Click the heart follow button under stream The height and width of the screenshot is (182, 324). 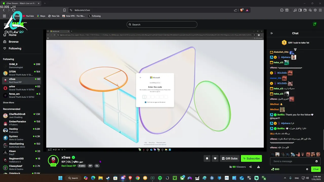click(x=215, y=158)
